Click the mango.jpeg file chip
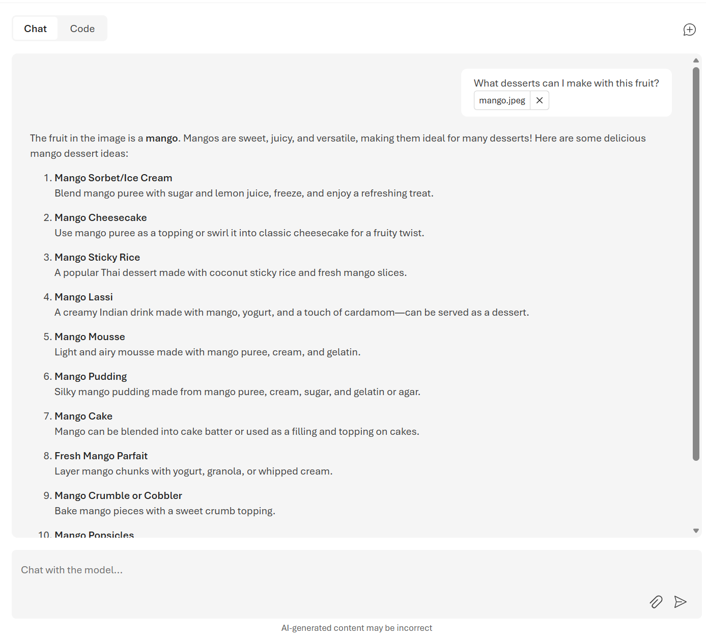 [x=501, y=100]
